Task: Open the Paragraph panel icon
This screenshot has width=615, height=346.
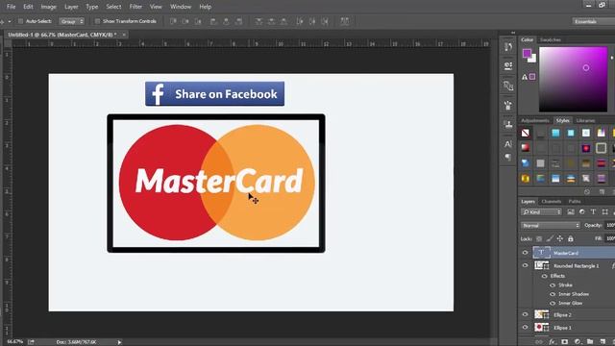Action: tap(508, 157)
